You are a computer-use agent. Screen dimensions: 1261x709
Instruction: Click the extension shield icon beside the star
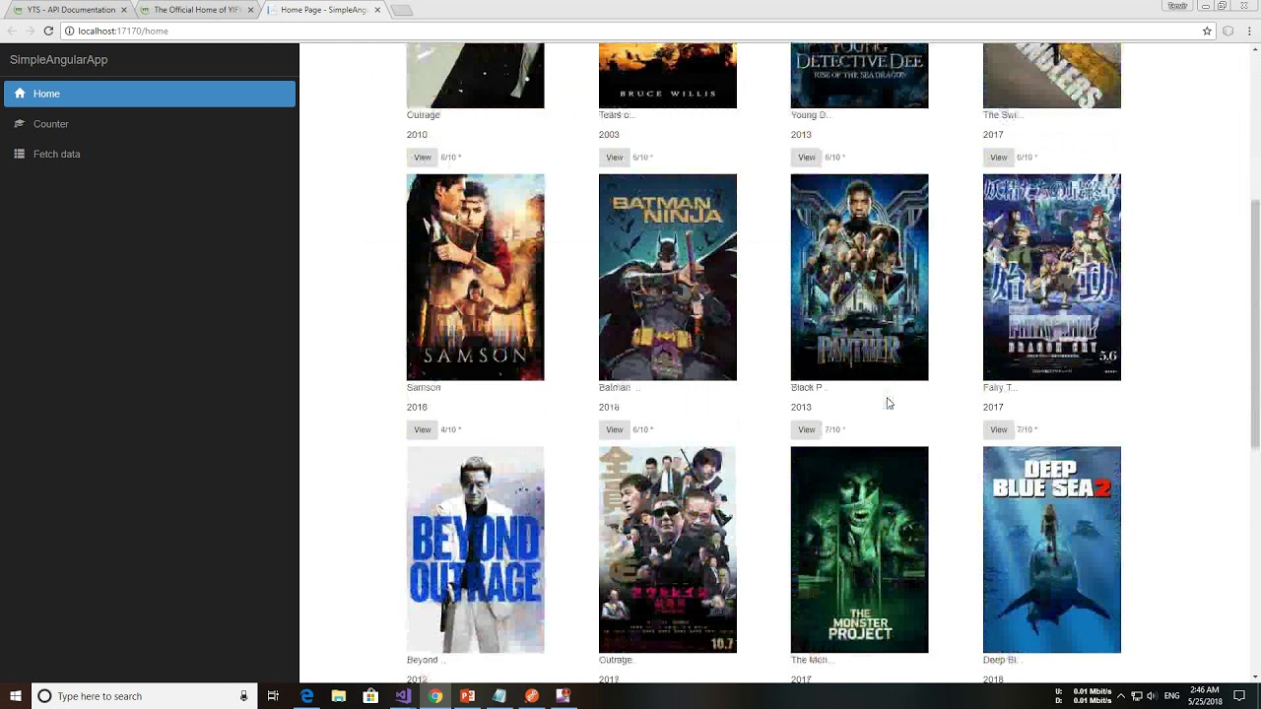pyautogui.click(x=1228, y=31)
